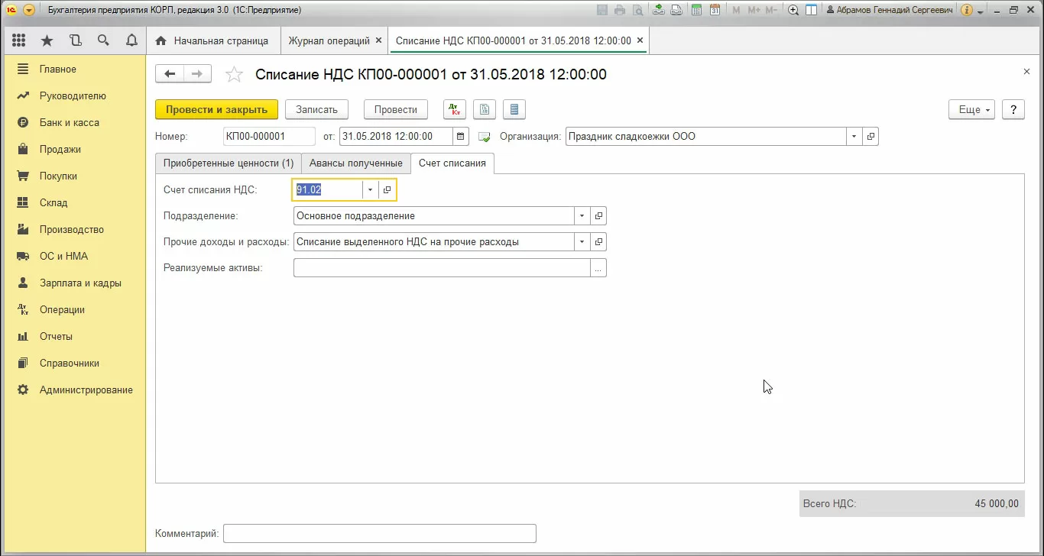The width and height of the screenshot is (1044, 556).
Task: Open the dropdown arrow next to the info icon
Action: tap(981, 11)
